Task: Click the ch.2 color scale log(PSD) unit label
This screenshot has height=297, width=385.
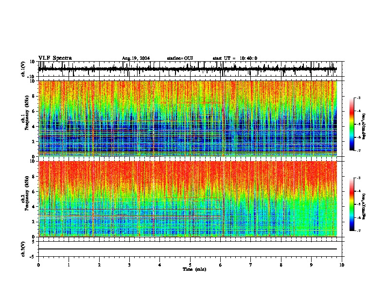Action: click(364, 207)
